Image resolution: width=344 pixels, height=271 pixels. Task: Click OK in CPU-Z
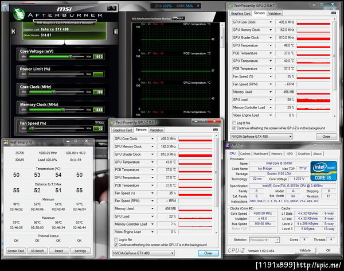328,250
